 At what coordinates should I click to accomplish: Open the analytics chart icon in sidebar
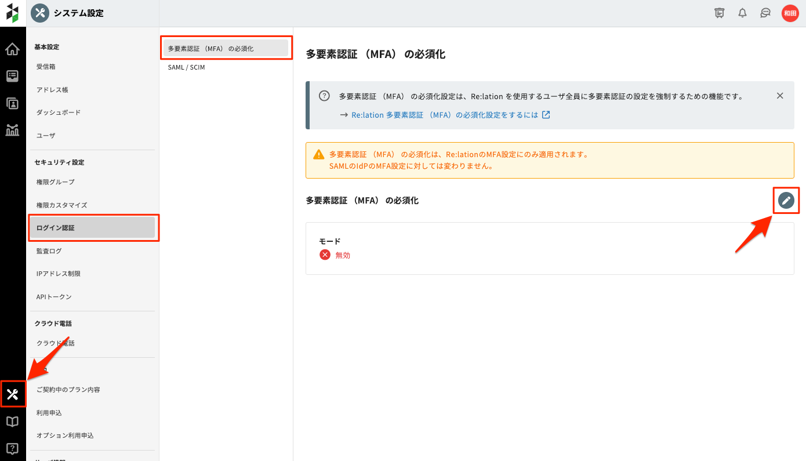[x=12, y=130]
